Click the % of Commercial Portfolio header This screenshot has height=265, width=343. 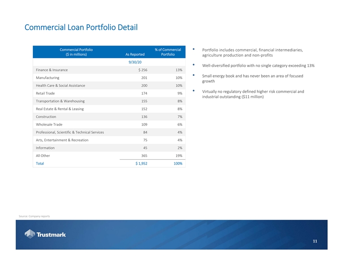click(x=168, y=52)
